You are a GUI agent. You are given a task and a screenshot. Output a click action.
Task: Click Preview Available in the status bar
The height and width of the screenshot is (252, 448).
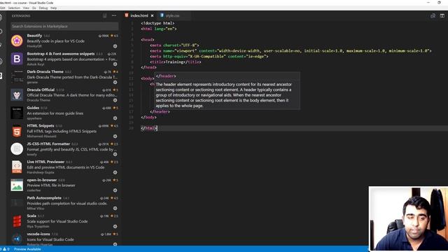click(27, 249)
